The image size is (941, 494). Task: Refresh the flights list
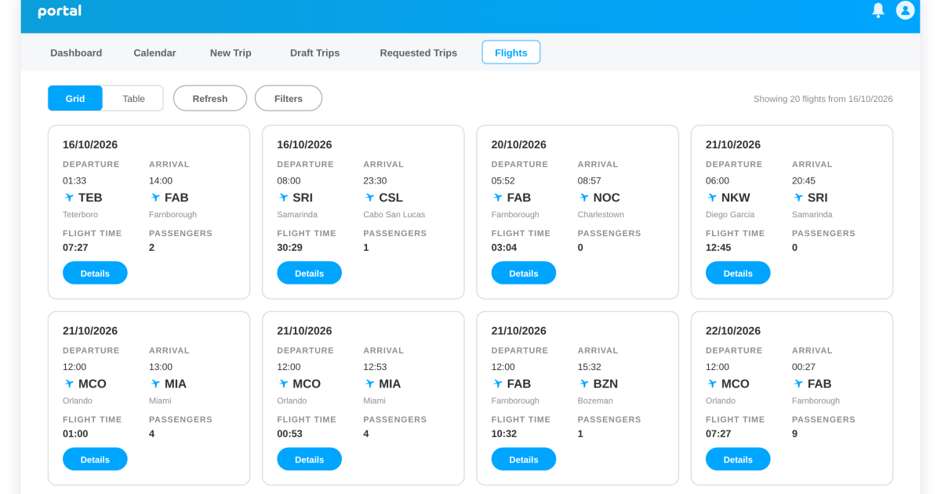coord(210,98)
